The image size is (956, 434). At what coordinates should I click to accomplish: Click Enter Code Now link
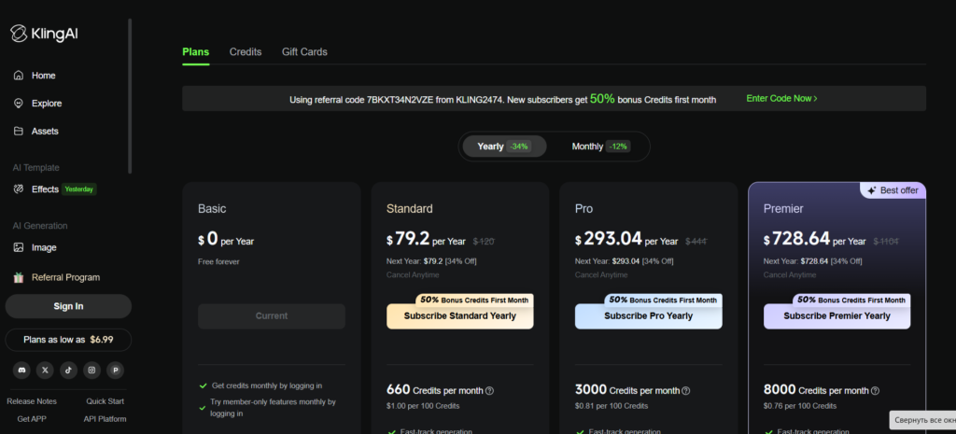[781, 98]
